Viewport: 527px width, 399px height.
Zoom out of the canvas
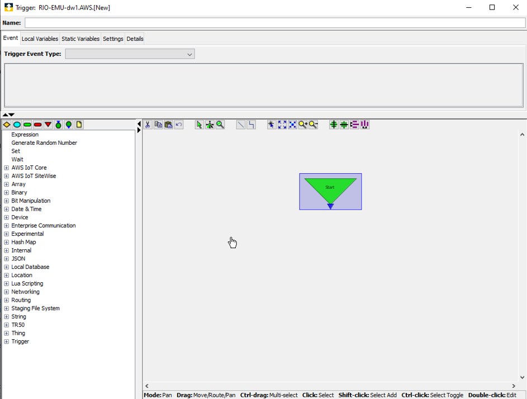(x=314, y=125)
